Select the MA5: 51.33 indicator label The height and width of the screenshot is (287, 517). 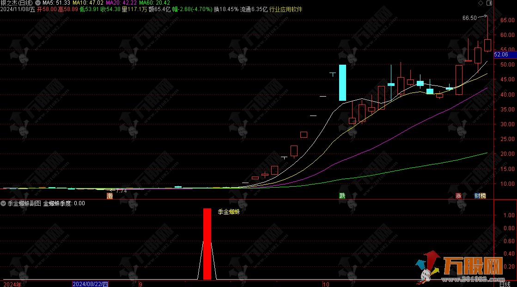click(56, 3)
